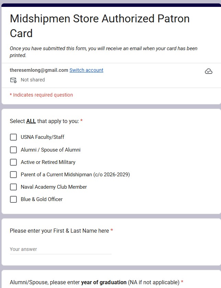The height and width of the screenshot is (288, 221).
Task: Click the Not shared label
Action: (x=33, y=80)
